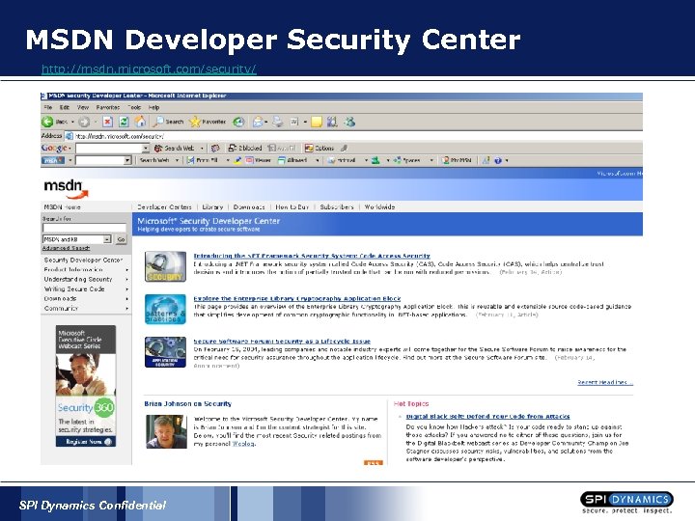695x521 pixels.
Task: Click the My MSN toolbar button
Action: [457, 160]
